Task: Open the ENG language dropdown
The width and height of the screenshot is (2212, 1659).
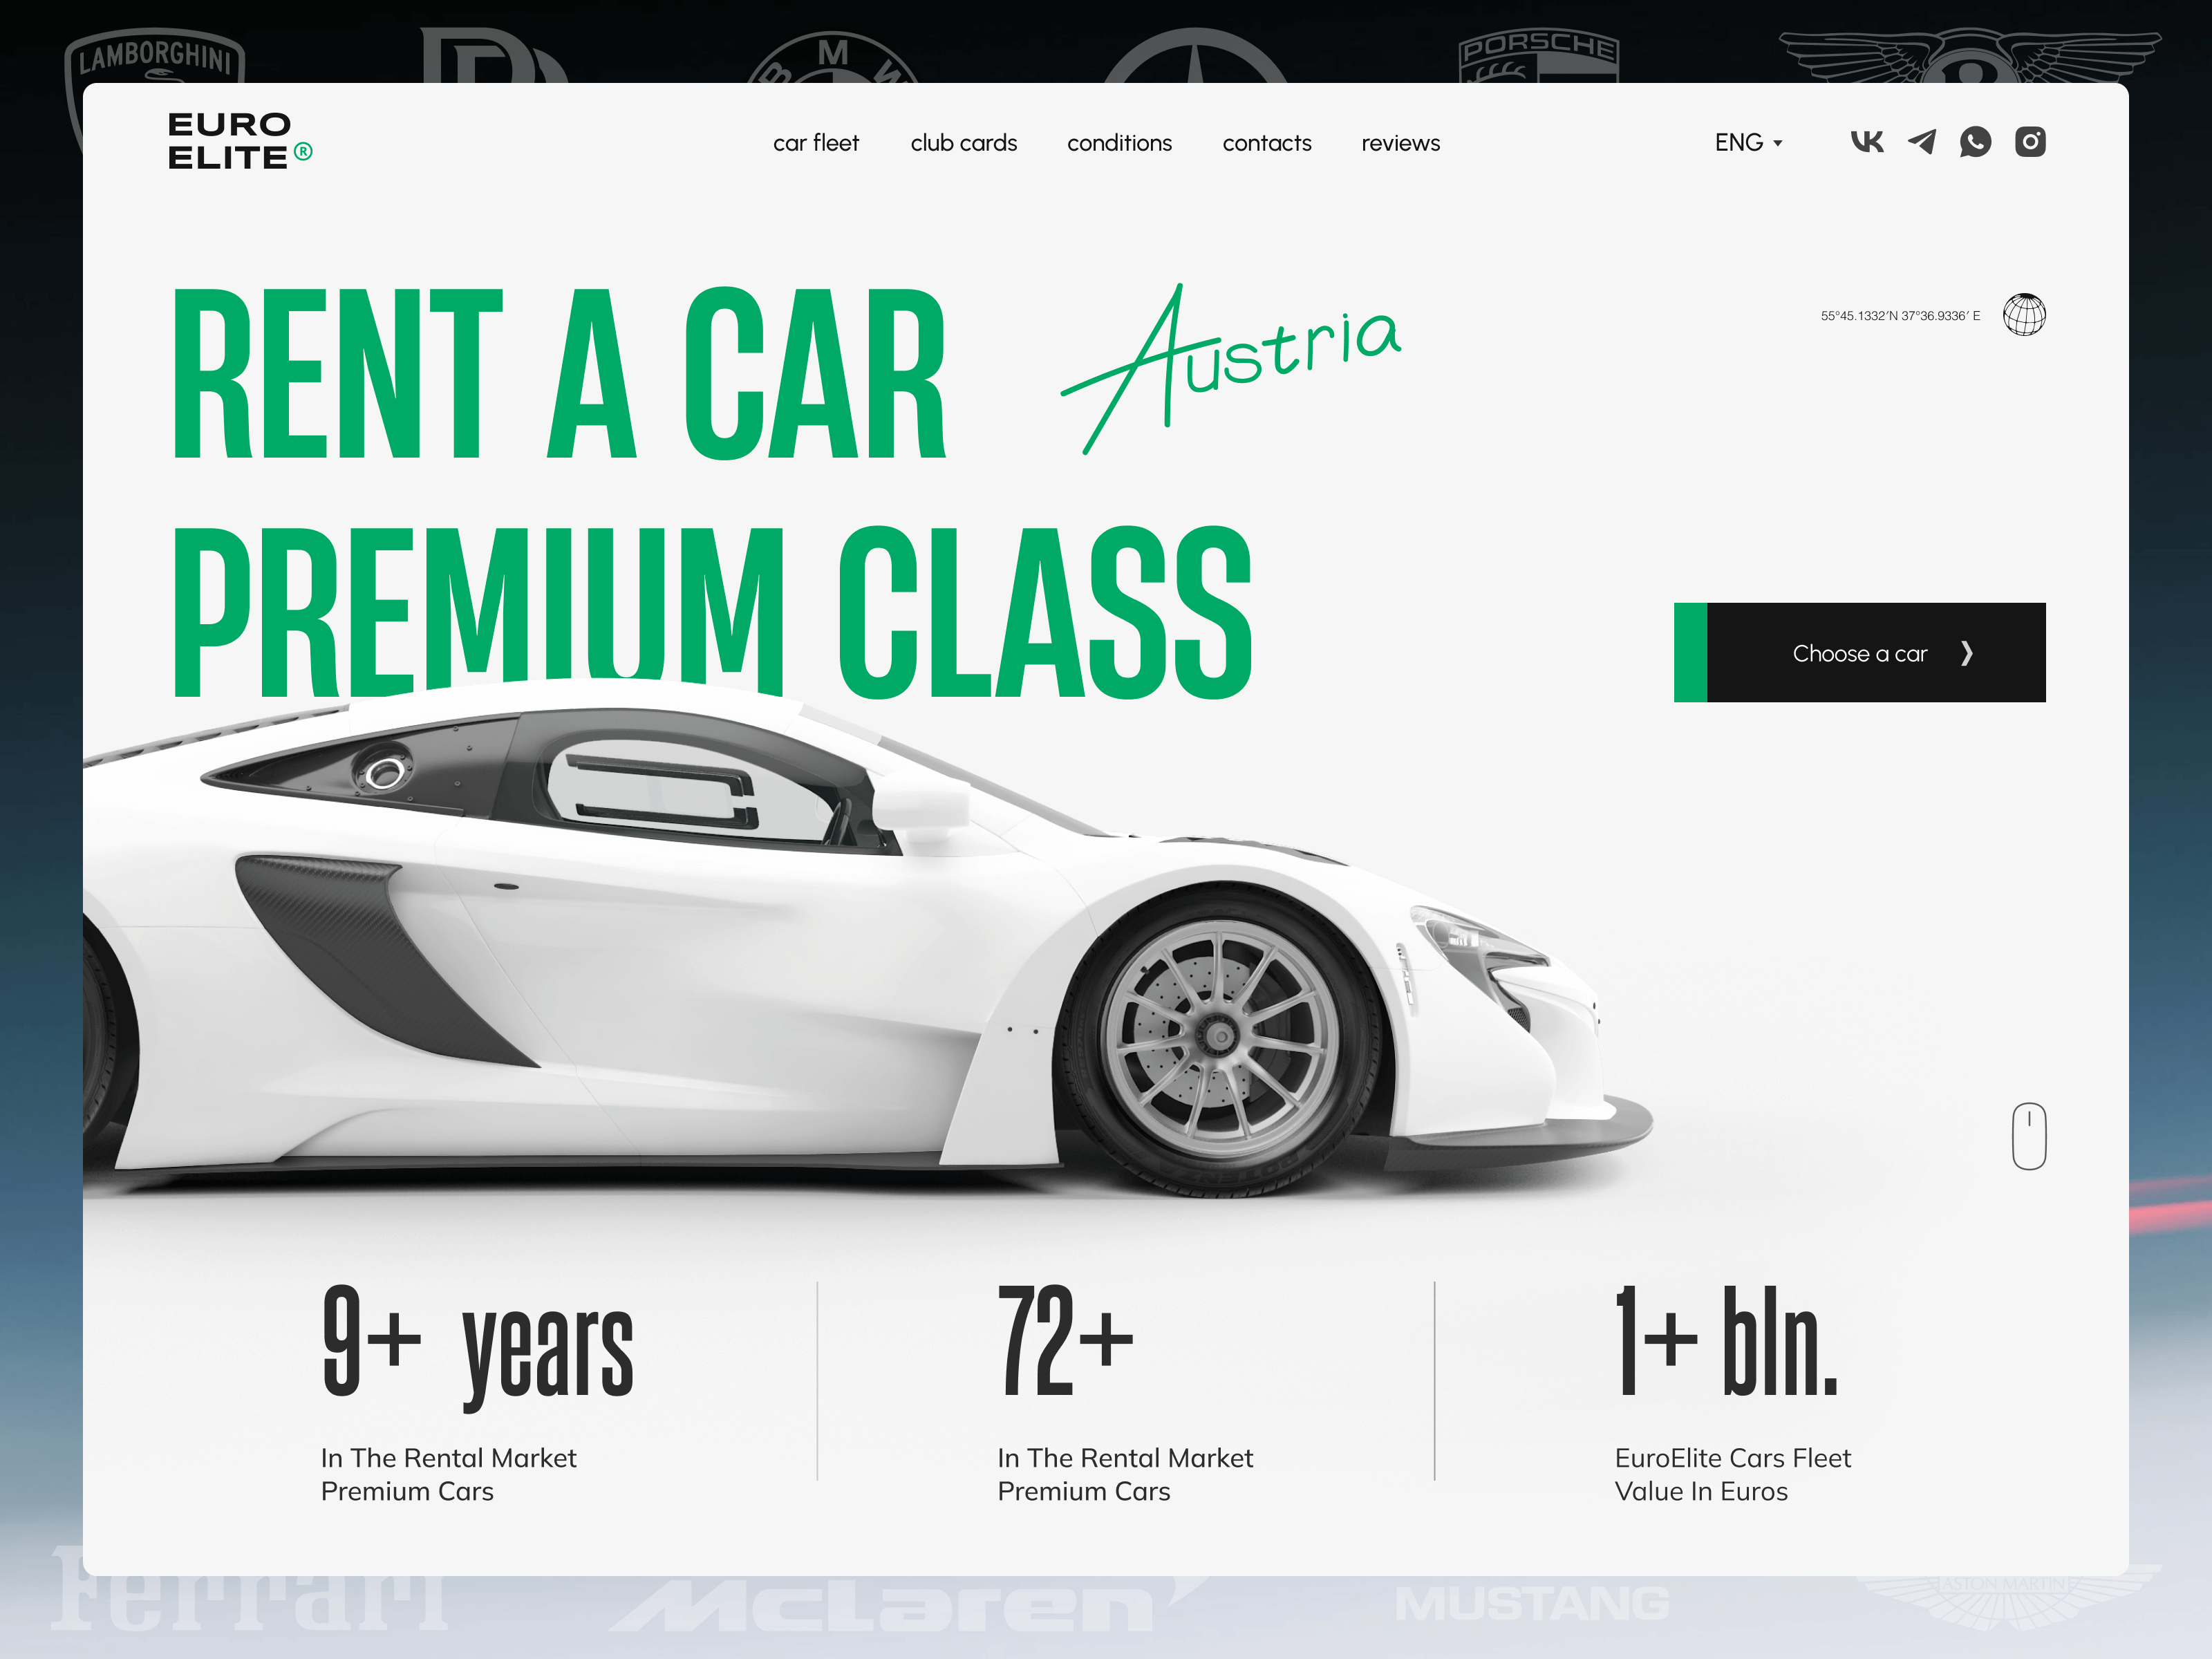Action: pyautogui.click(x=1740, y=143)
